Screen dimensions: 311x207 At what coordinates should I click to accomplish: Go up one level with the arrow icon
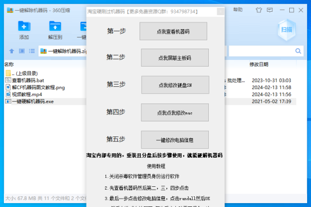pos(12,51)
